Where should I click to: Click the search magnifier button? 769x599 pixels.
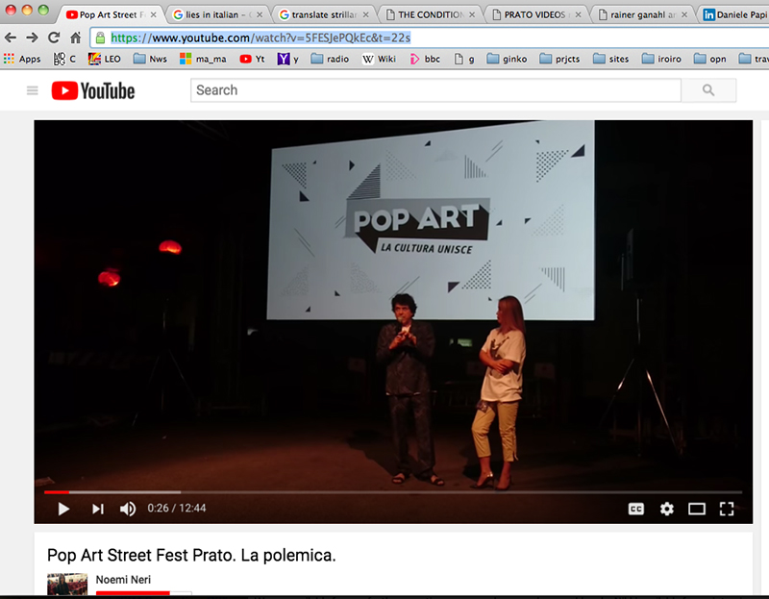708,90
